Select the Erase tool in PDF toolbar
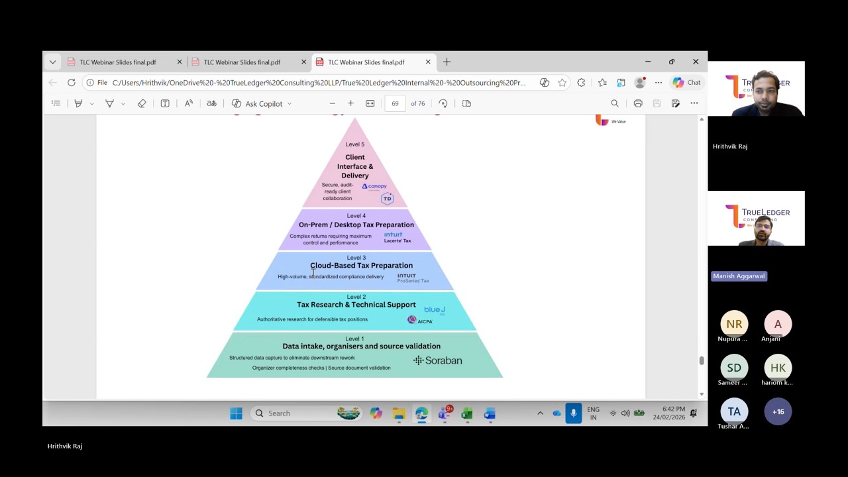 (x=142, y=103)
